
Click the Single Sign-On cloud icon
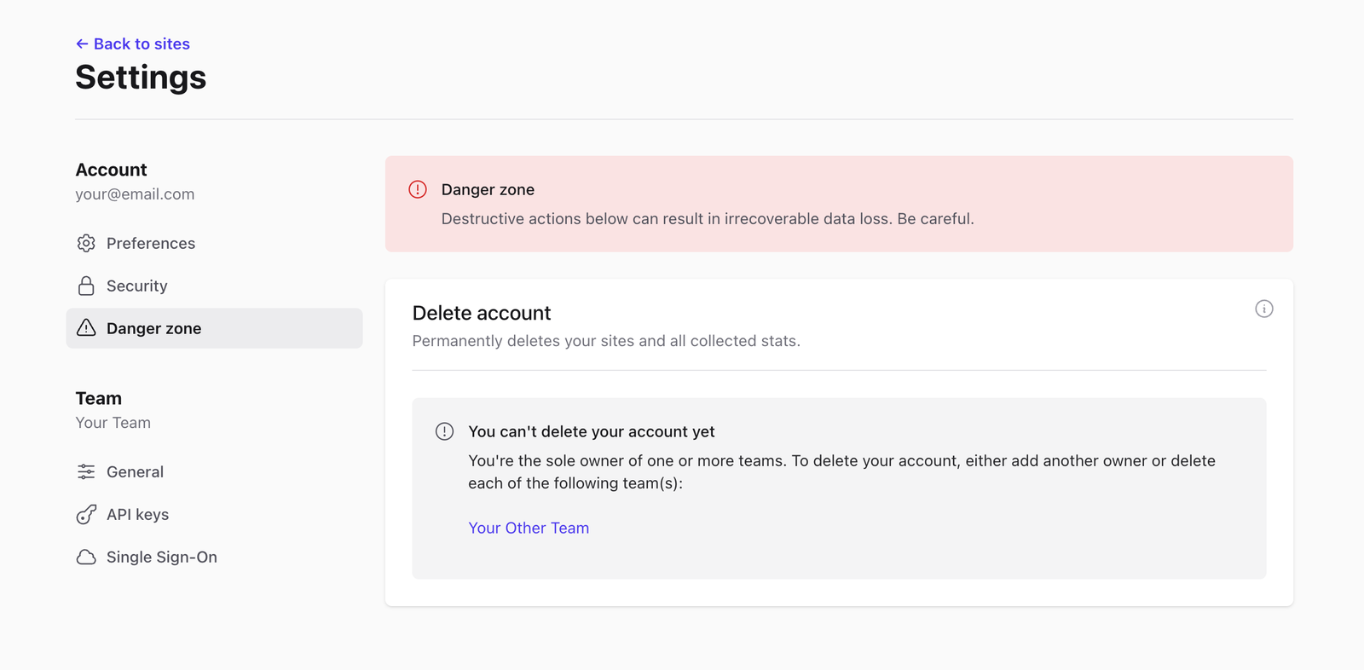(86, 557)
